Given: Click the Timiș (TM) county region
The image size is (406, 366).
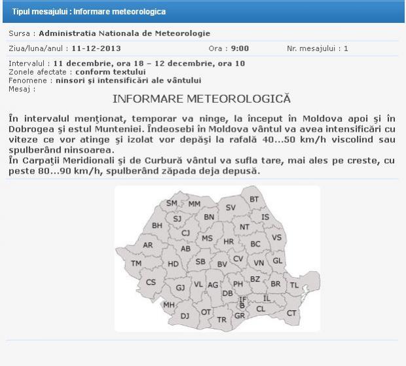Looking at the screenshot, I should pos(136,263).
